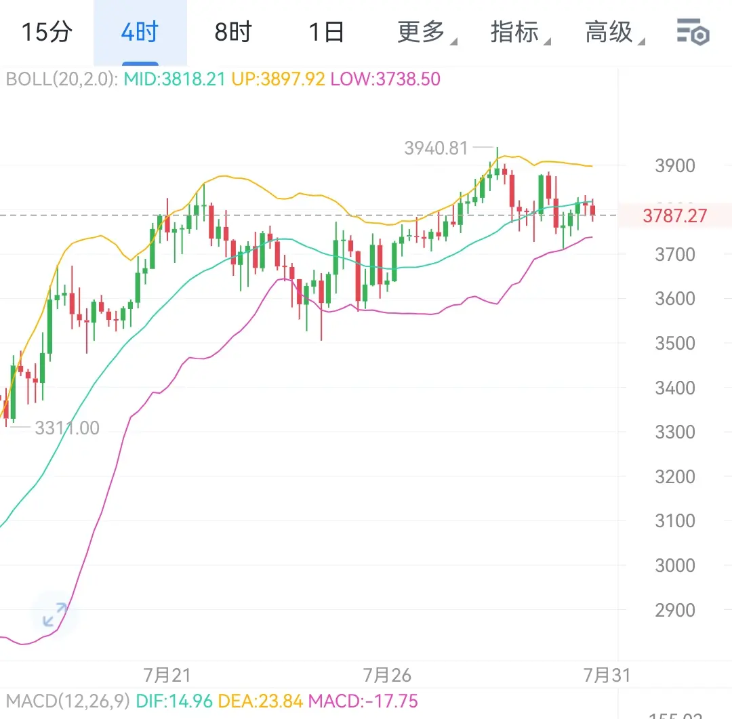Image resolution: width=732 pixels, height=719 pixels.
Task: Tap the 3200 price axis label
Action: [x=675, y=476]
